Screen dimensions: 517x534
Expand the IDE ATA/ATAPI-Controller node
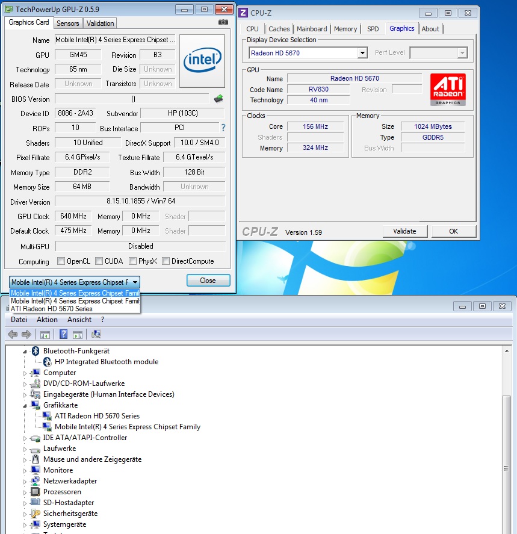[25, 438]
